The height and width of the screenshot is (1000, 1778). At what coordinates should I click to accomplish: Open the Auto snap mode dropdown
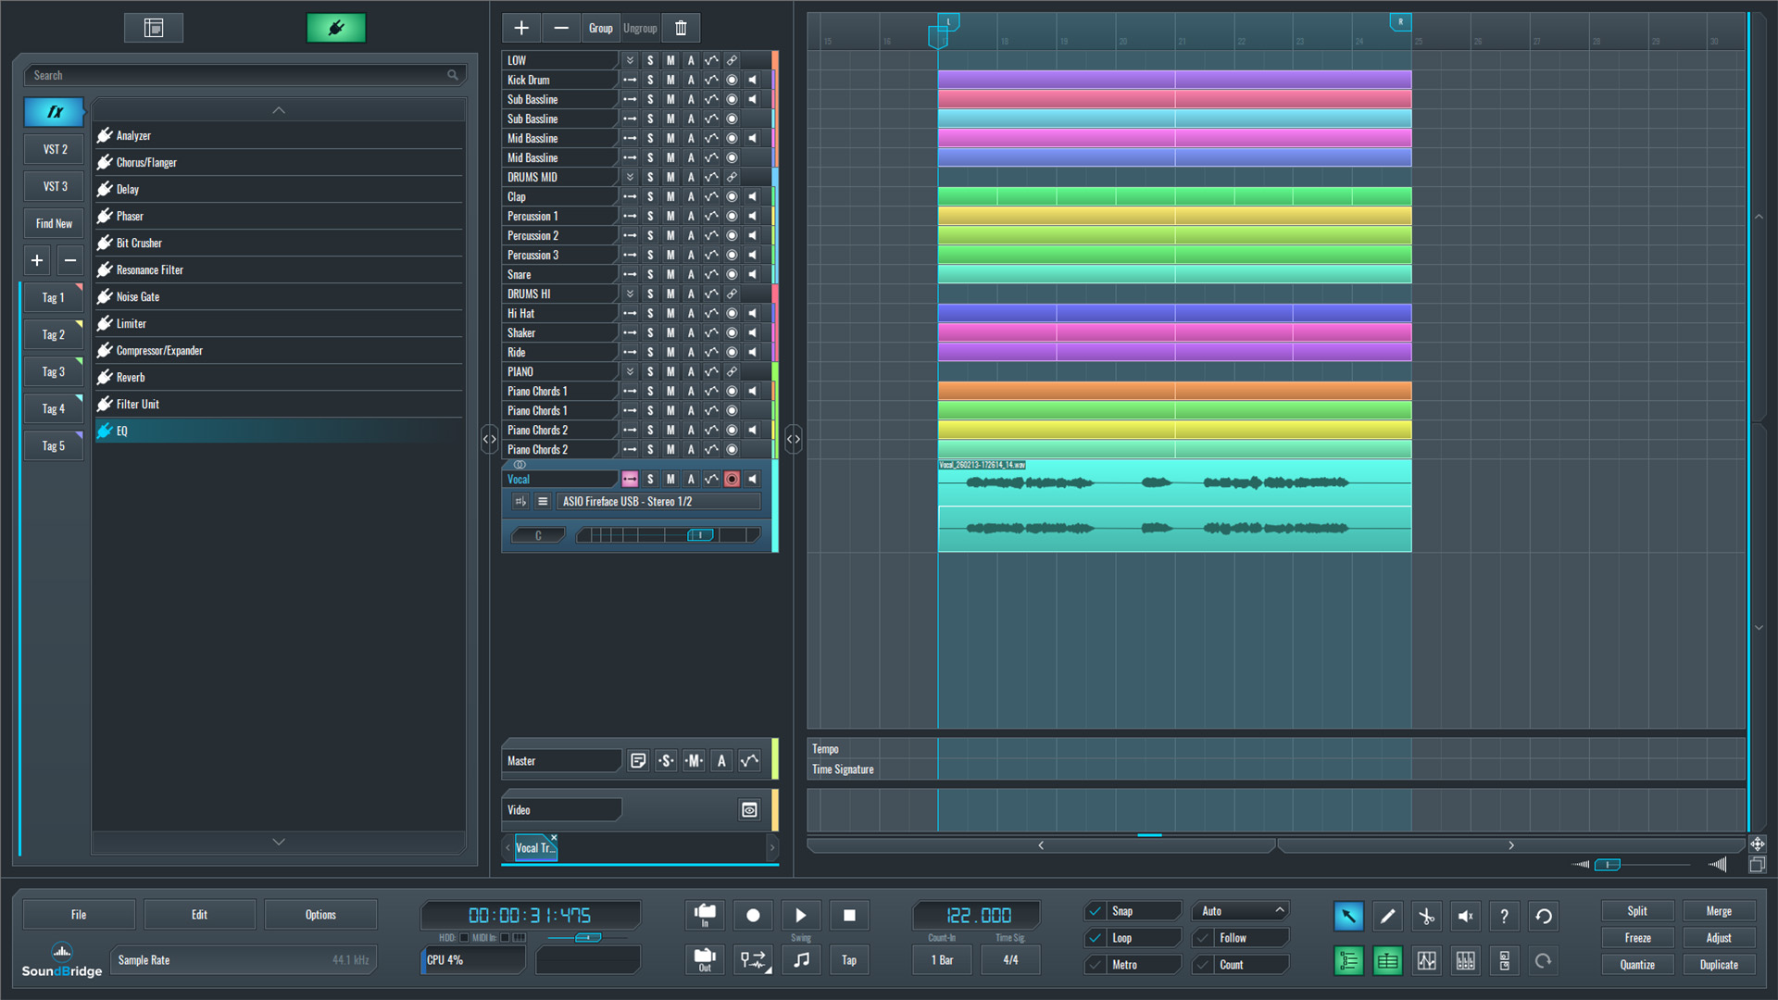pos(1241,911)
